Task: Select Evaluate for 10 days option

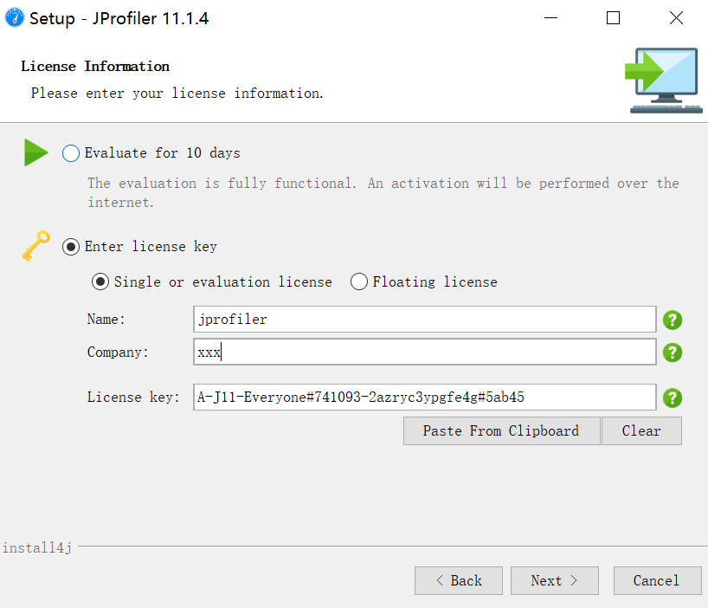Action: 71,153
